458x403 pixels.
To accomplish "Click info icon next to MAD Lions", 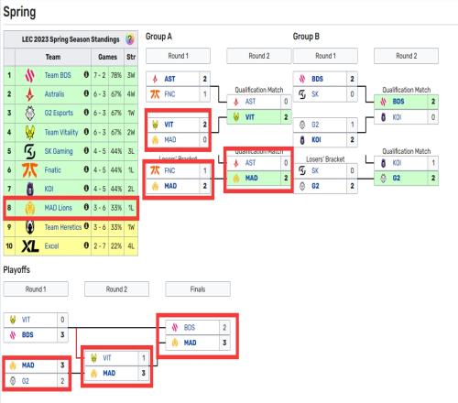I will pos(86,207).
